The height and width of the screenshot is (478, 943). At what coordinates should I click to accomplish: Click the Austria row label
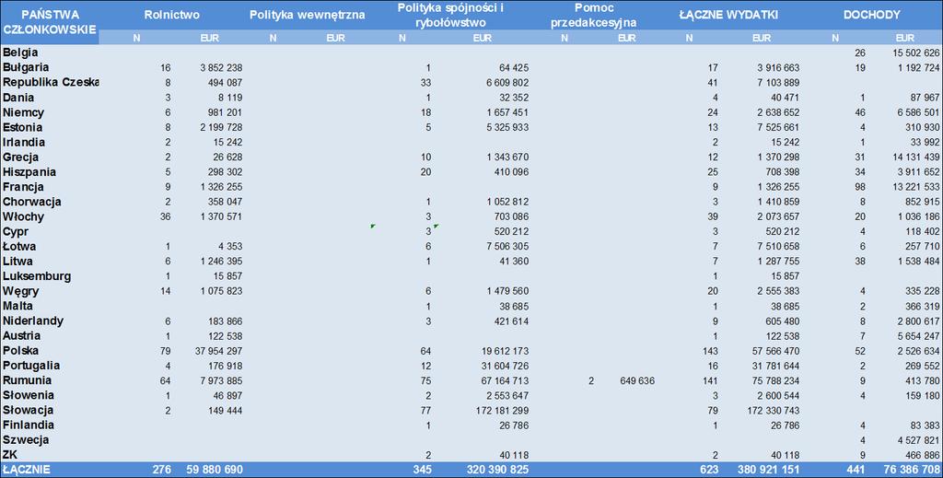click(x=22, y=335)
